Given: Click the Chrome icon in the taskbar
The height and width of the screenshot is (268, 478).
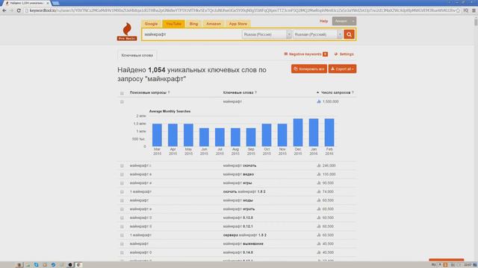Looking at the screenshot, I should 78,265.
